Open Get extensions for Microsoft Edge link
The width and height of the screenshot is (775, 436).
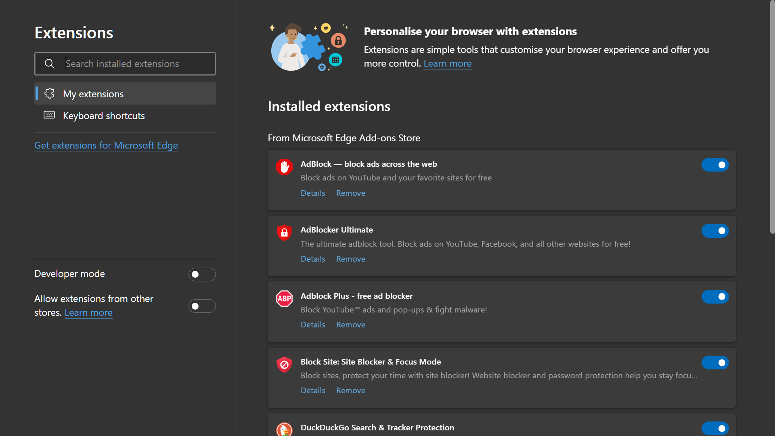click(x=106, y=145)
